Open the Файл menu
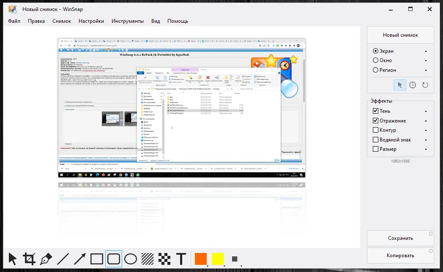The width and height of the screenshot is (443, 272). coord(14,21)
